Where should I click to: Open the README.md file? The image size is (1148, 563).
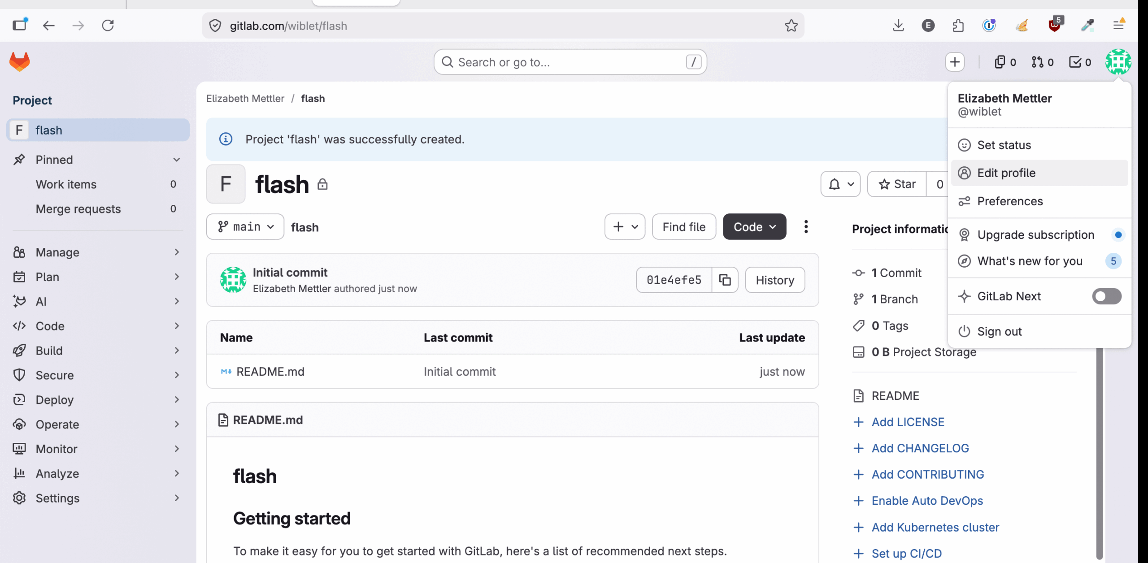(x=270, y=372)
